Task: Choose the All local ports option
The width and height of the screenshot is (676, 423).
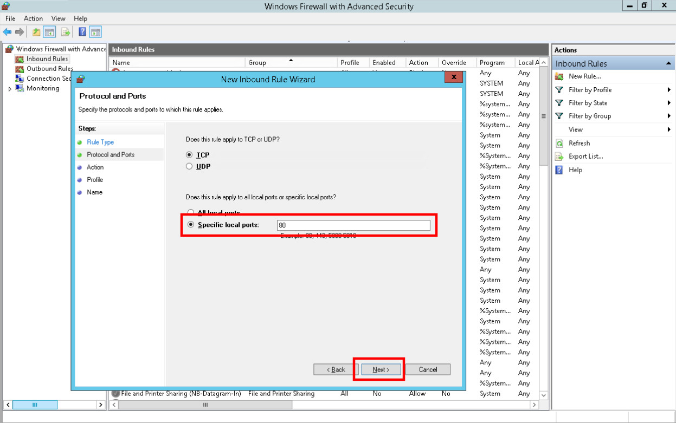Action: pyautogui.click(x=190, y=213)
